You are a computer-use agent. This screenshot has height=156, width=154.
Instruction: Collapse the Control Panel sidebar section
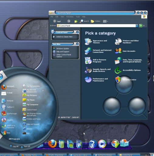[x=77, y=32]
